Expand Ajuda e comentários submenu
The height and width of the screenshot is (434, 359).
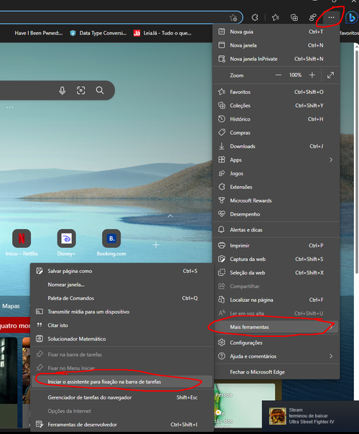tap(276, 356)
